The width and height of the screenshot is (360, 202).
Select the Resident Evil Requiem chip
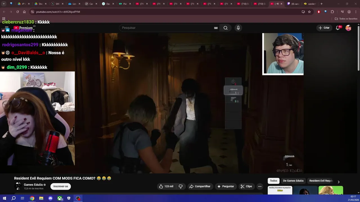pos(321,181)
